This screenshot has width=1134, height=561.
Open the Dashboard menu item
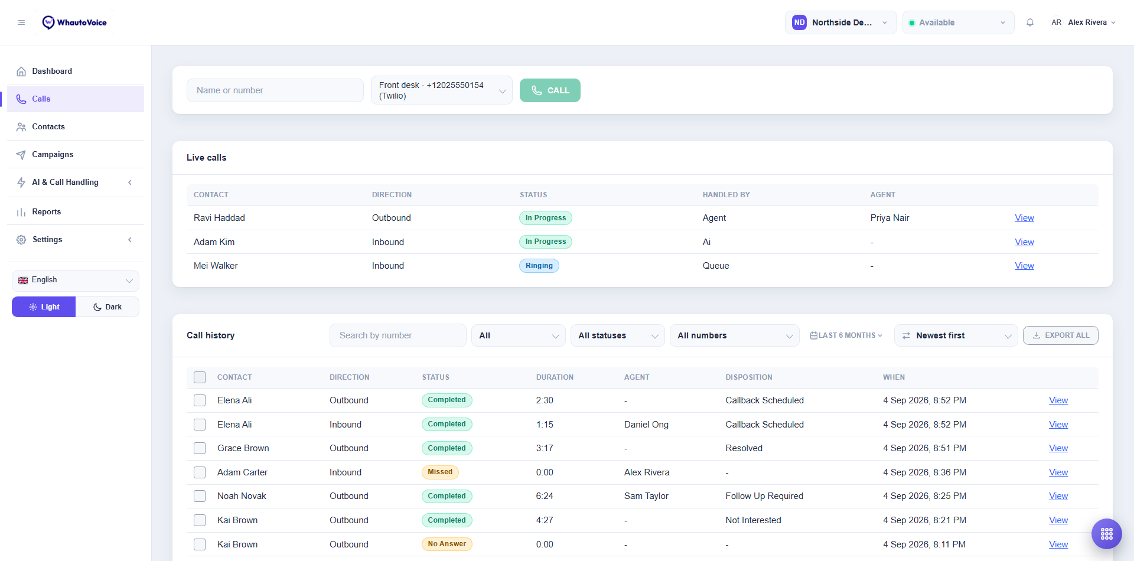click(x=76, y=71)
